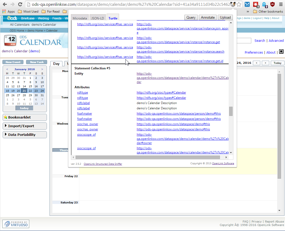This screenshot has height=231, width=285.
Task: Switch to the JSON-LD tab
Action: click(97, 18)
